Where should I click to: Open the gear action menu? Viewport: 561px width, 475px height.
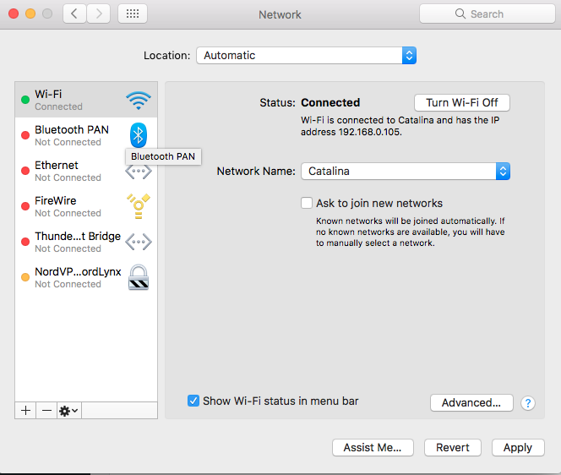coord(68,410)
